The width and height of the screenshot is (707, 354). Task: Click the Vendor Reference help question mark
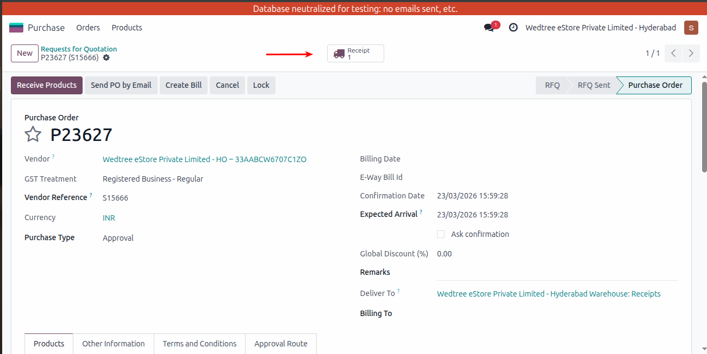tap(91, 195)
